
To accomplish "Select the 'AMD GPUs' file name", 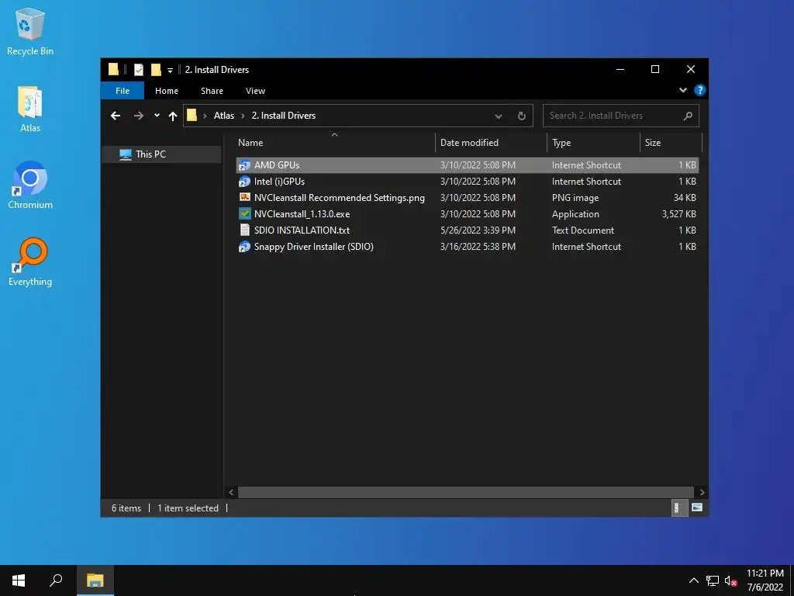I will point(277,165).
